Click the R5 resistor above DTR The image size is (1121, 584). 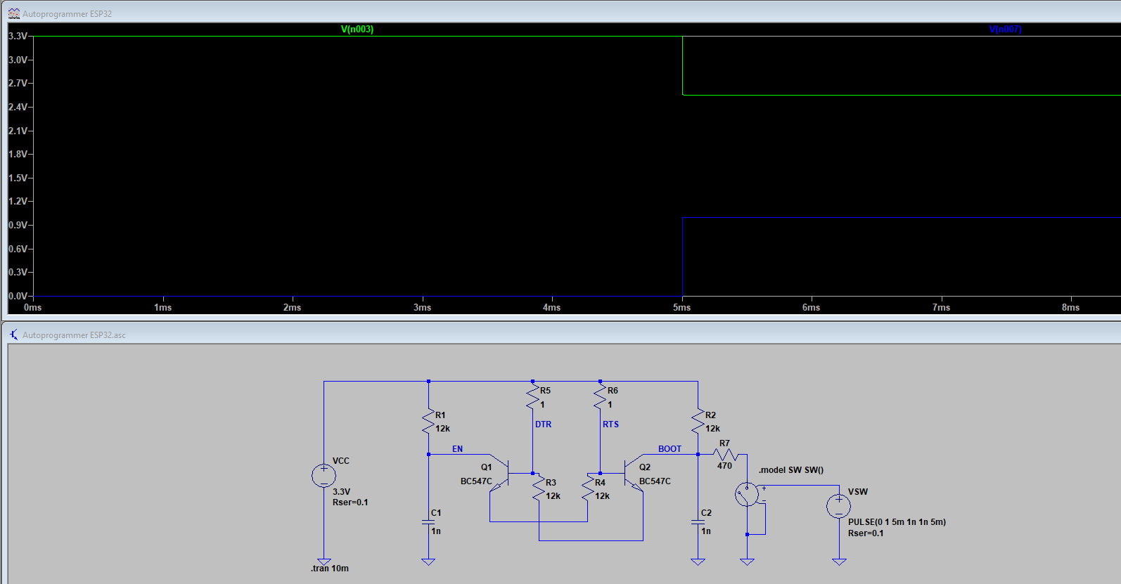532,398
